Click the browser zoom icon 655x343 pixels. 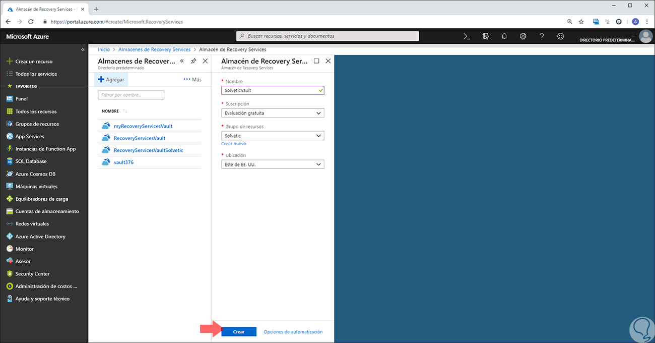(570, 22)
